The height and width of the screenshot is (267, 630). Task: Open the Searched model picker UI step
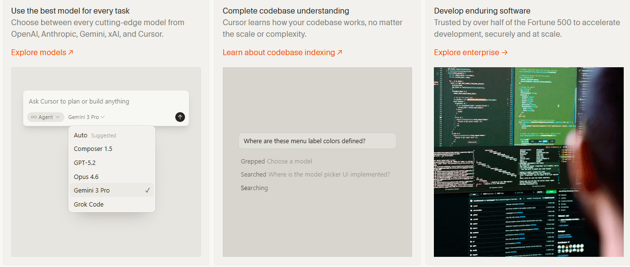tap(315, 174)
